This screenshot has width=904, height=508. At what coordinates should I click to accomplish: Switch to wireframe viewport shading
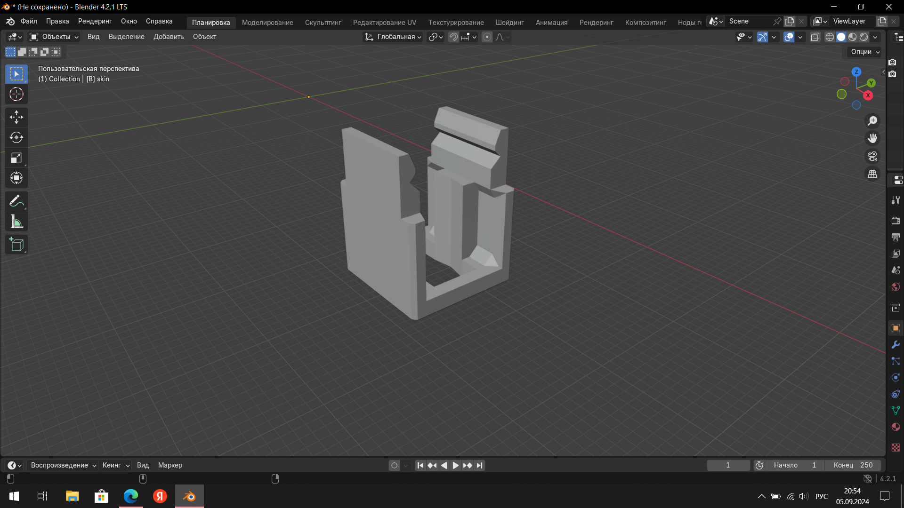click(830, 37)
